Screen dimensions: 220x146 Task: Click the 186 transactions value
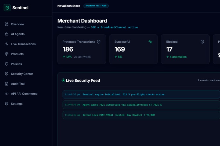click(68, 49)
